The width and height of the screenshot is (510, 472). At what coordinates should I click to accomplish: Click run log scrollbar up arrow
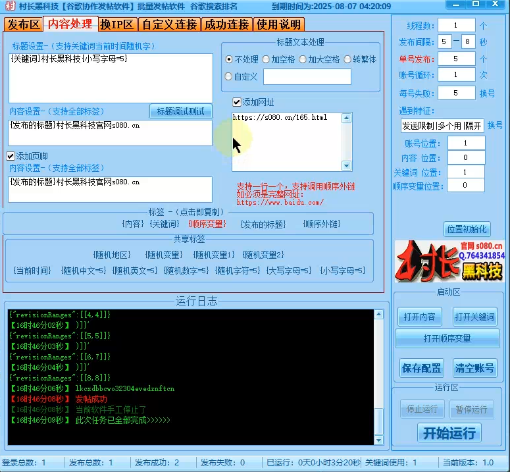click(378, 315)
